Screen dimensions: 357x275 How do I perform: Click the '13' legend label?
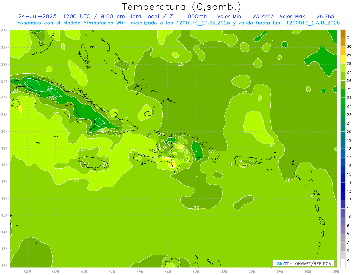point(349,191)
